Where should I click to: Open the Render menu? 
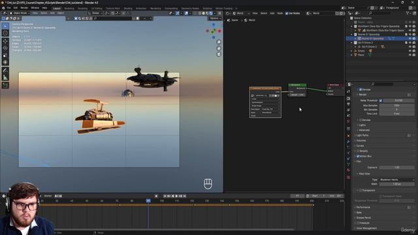24,8
